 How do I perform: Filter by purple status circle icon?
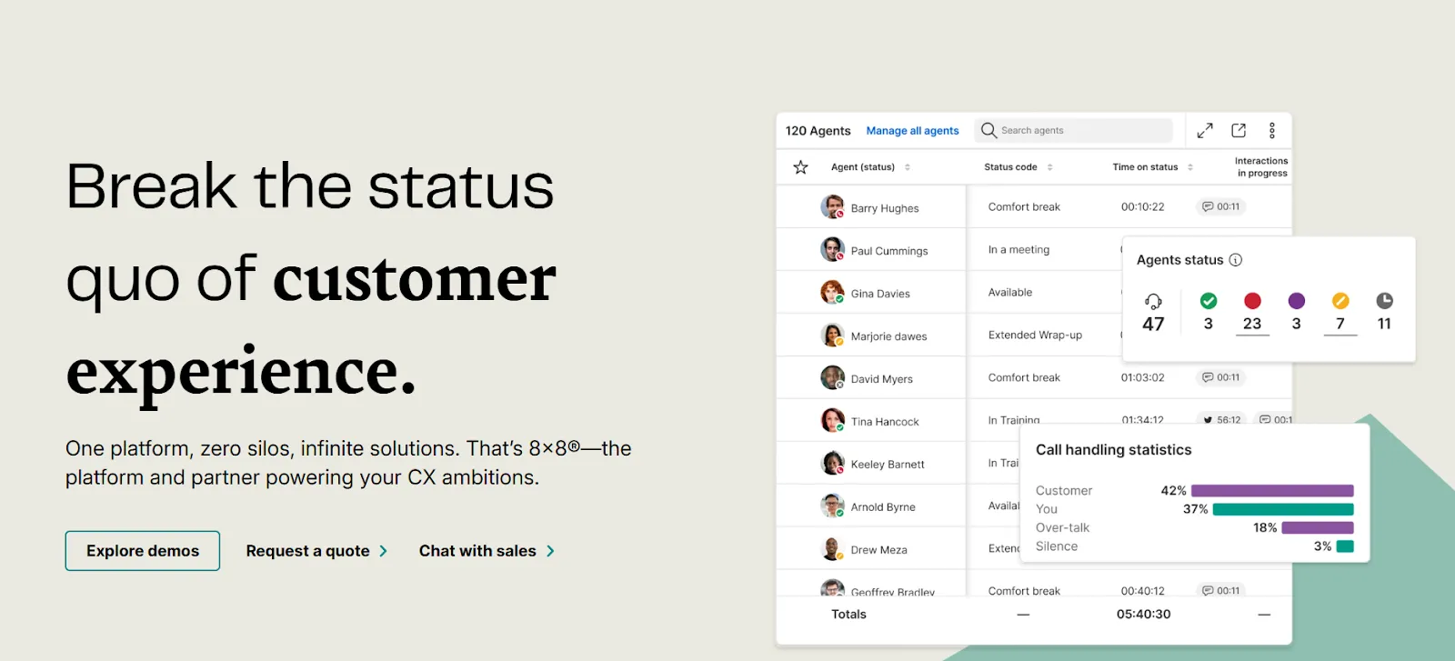[1297, 301]
